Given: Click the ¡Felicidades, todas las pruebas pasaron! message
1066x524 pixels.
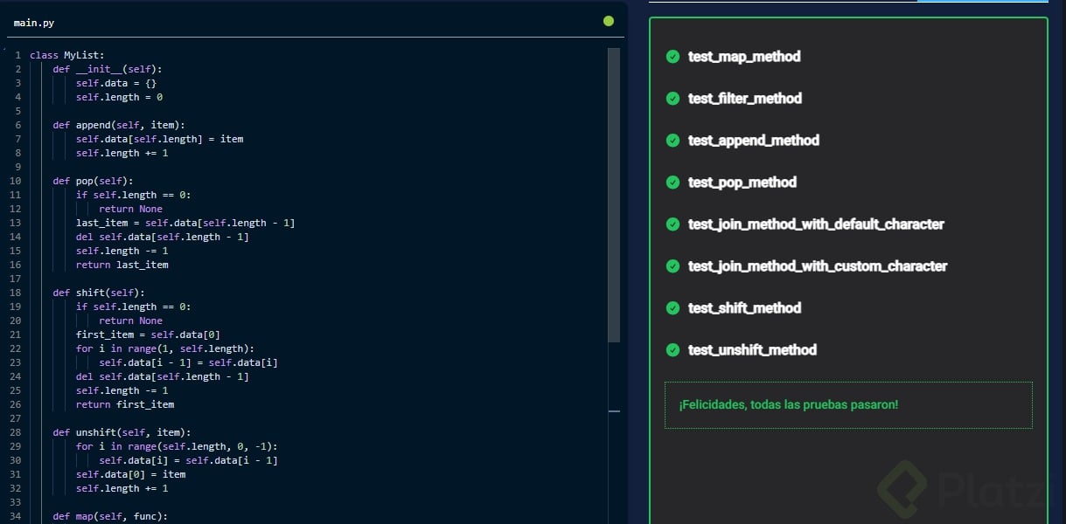Looking at the screenshot, I should coord(788,405).
